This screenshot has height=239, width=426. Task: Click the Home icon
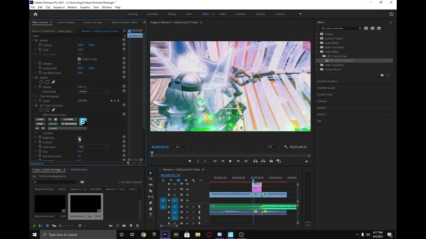36,14
